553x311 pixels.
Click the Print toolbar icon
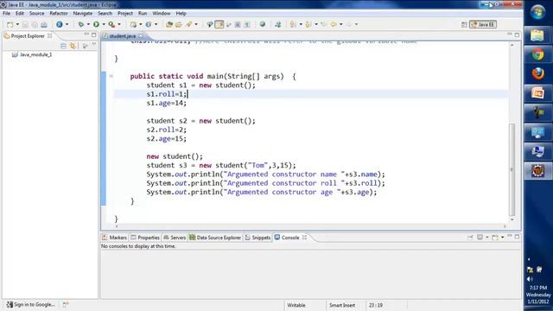coord(44,24)
